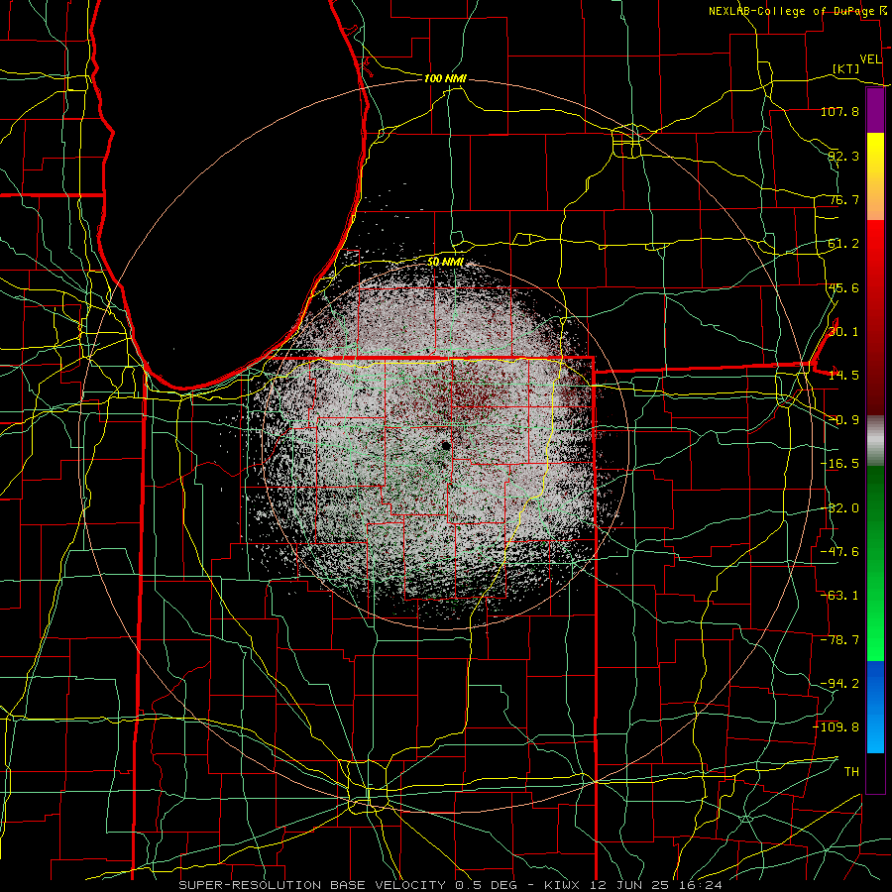Click the 30.1 velocity scale value
The height and width of the screenshot is (892, 892).
(843, 332)
